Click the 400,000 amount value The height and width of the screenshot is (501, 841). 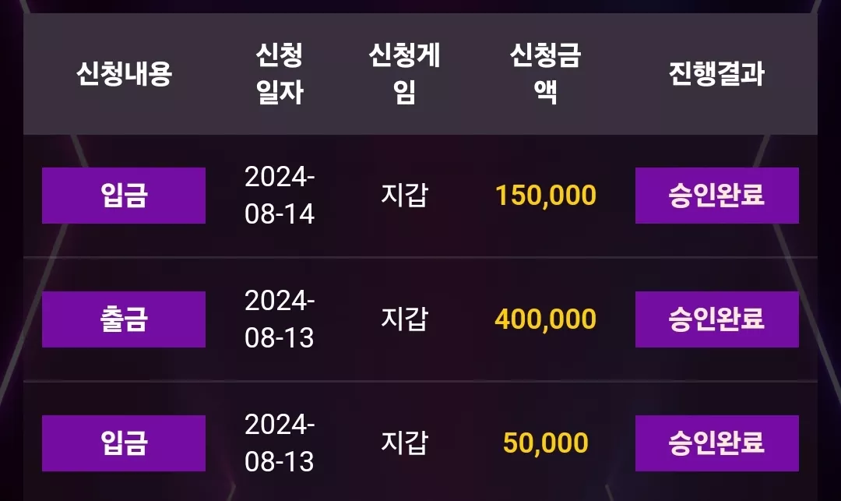(545, 319)
